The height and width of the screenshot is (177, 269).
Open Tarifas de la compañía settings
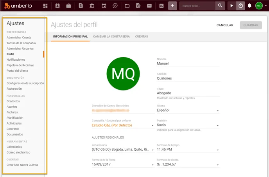[x=21, y=43]
